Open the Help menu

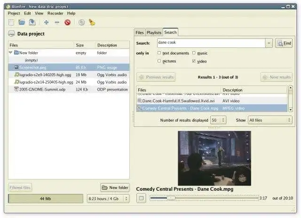tap(71, 13)
